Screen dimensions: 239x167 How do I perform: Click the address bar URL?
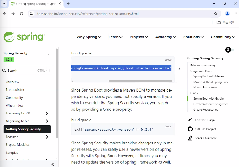point(88,14)
